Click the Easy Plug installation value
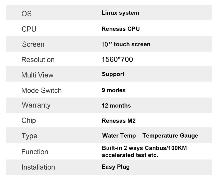Screen dimensions: 218x183 [x=116, y=167]
